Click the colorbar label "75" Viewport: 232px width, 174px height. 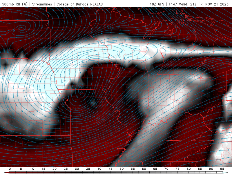pos(177,169)
